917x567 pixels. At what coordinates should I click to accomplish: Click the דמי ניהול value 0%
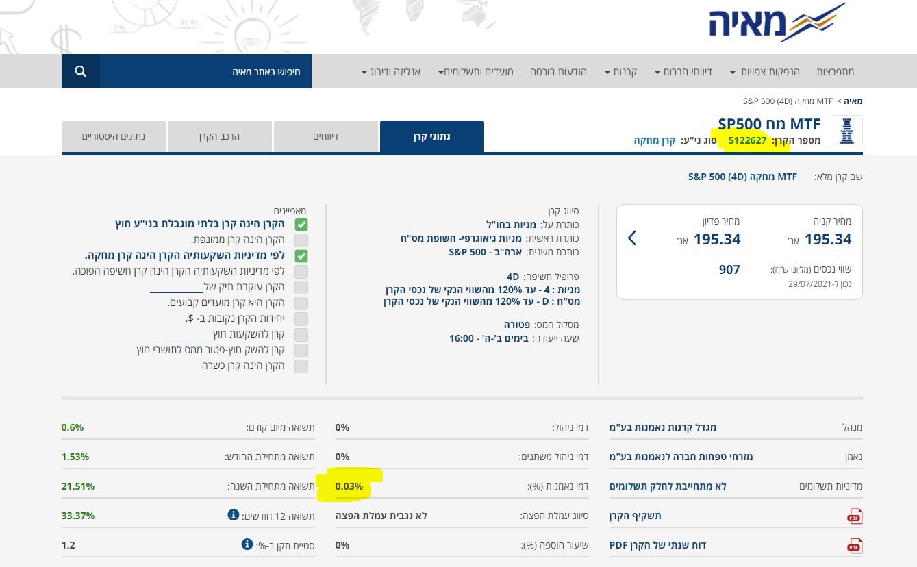[x=342, y=427]
